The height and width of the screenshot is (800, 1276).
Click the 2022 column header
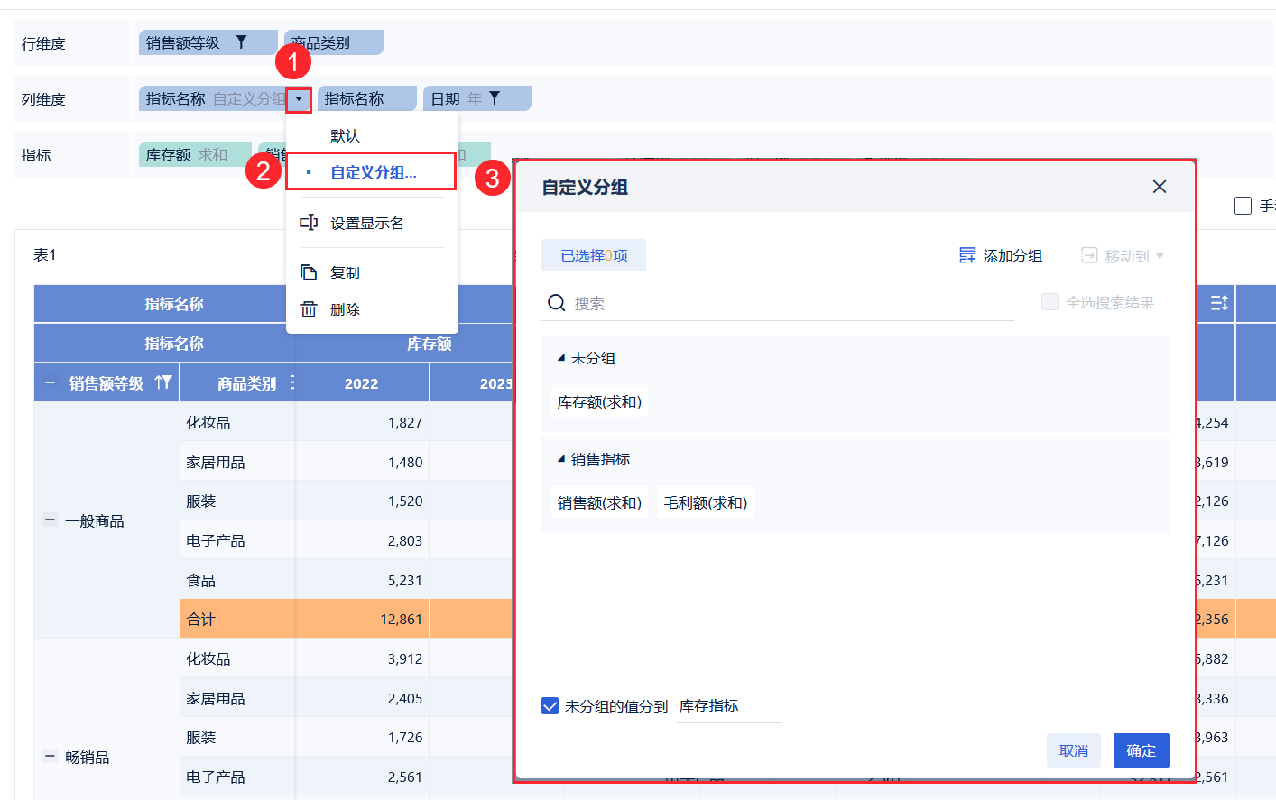pyautogui.click(x=362, y=383)
